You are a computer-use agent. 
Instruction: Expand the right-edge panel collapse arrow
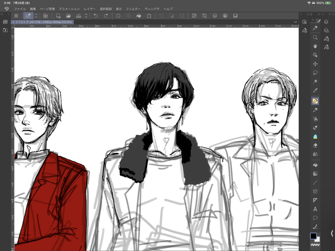click(332, 233)
